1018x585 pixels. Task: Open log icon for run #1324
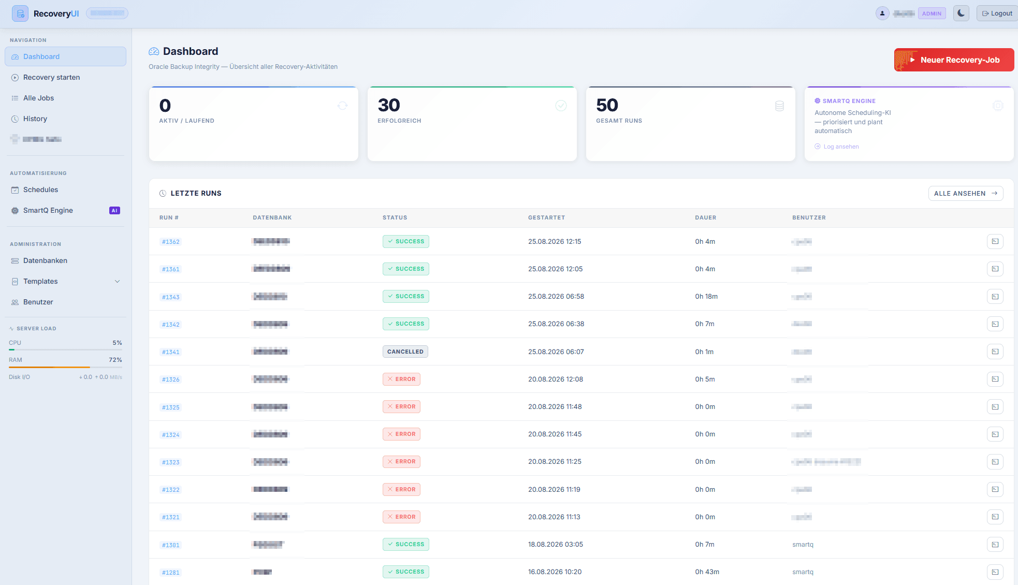coord(995,434)
